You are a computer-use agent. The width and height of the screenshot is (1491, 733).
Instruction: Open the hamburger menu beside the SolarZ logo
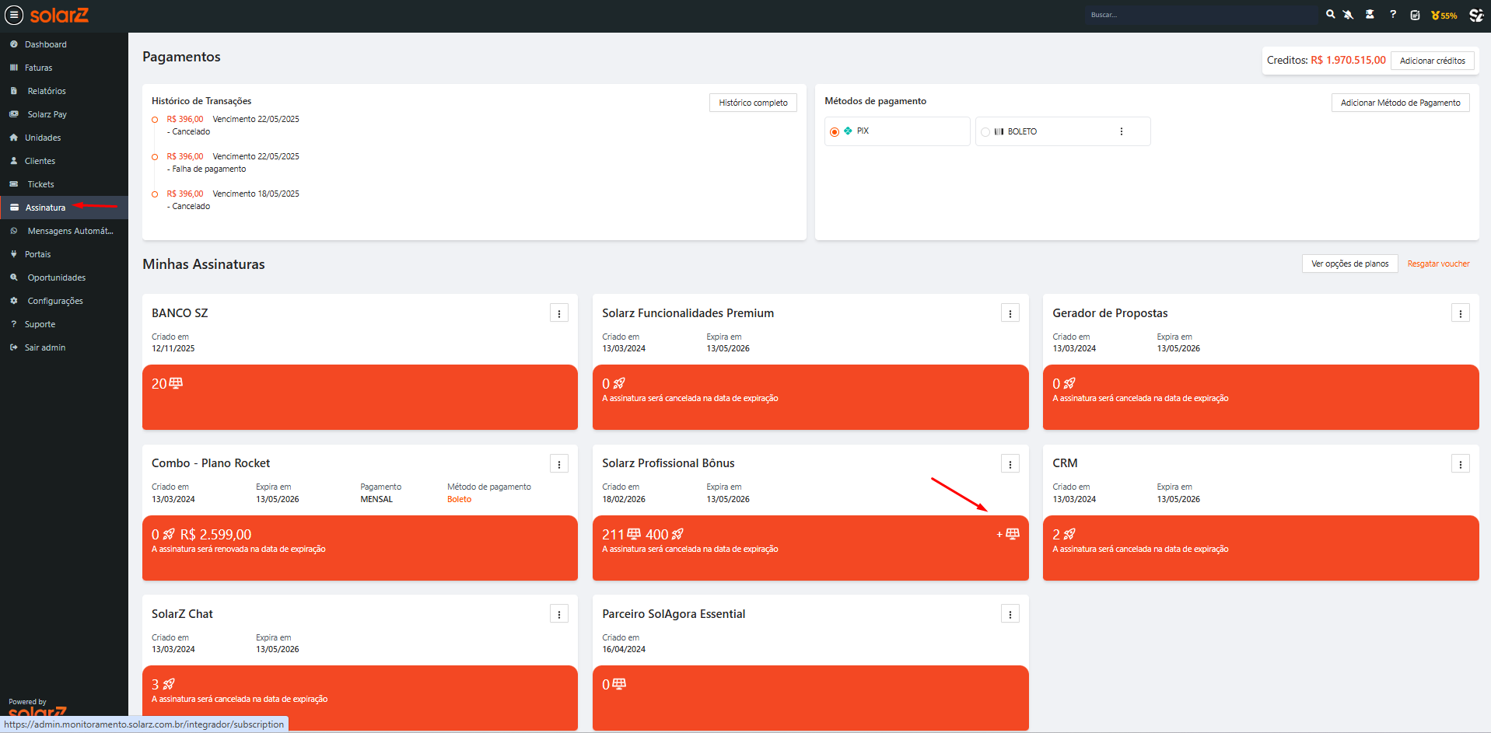tap(14, 15)
